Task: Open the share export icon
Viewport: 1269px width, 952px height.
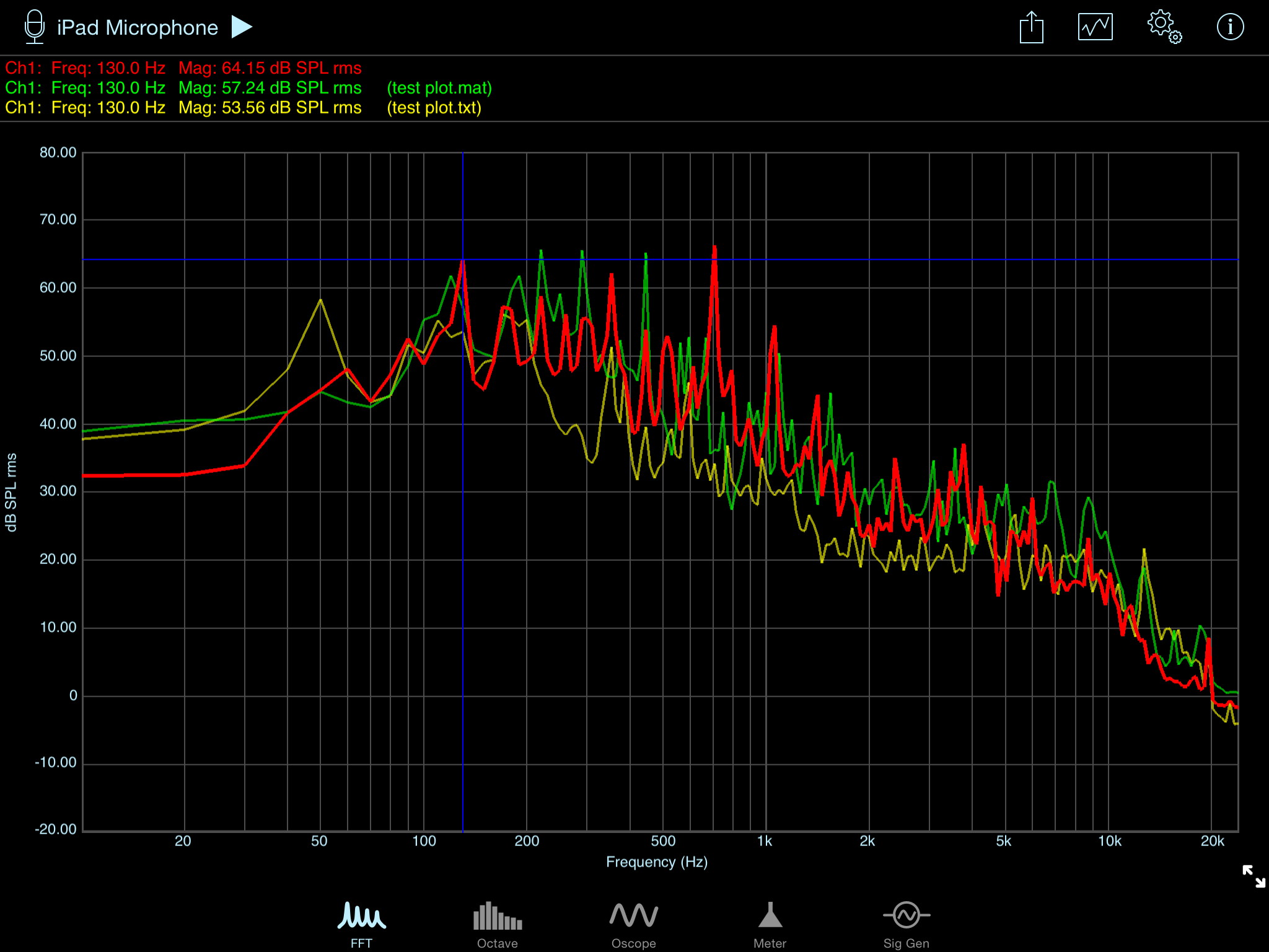Action: tap(1031, 28)
